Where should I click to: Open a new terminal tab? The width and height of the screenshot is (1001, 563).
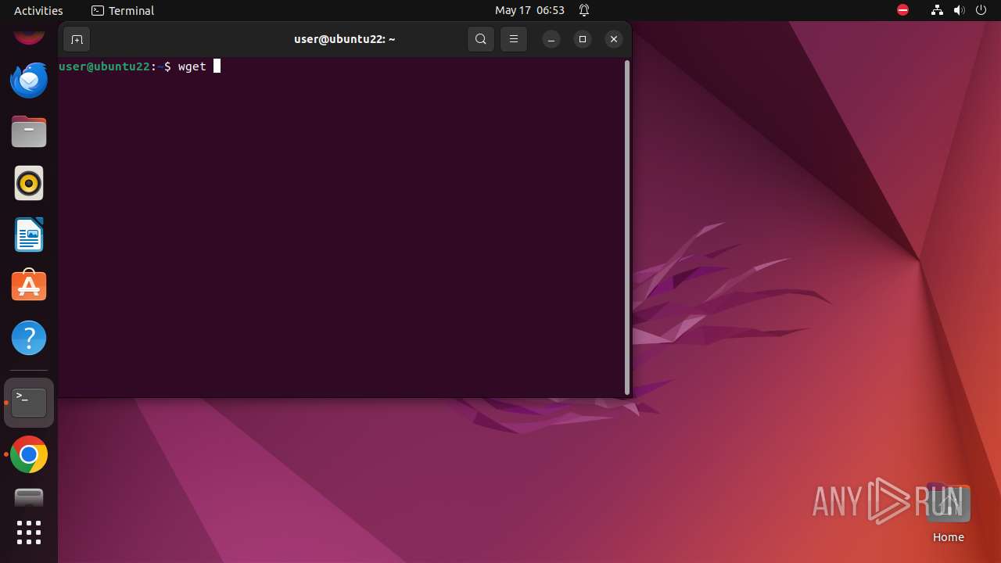coord(77,39)
